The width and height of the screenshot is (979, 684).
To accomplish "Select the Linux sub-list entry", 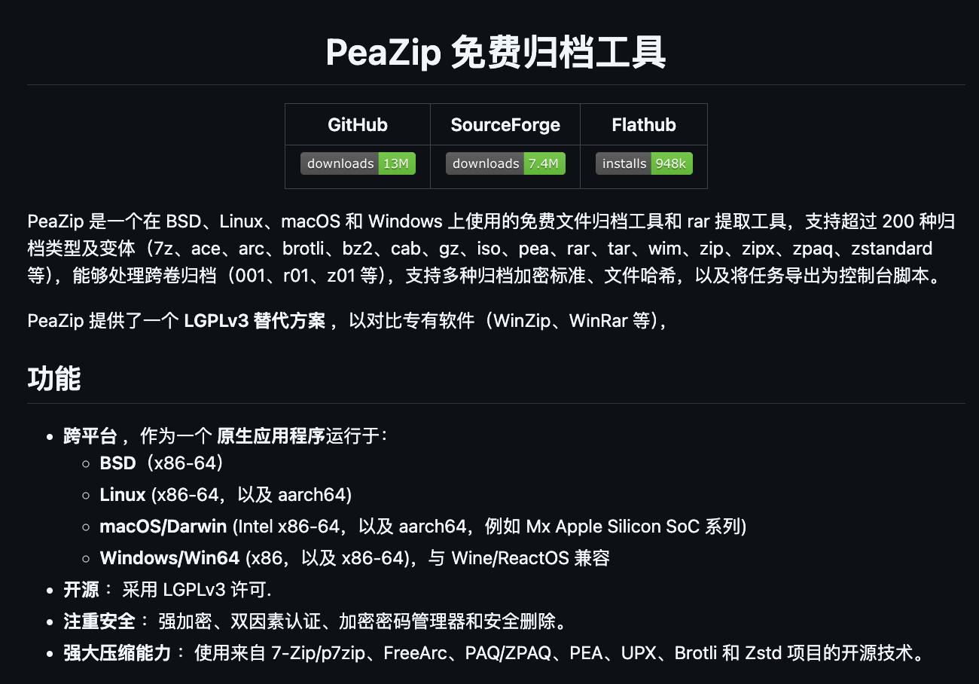I will click(123, 495).
